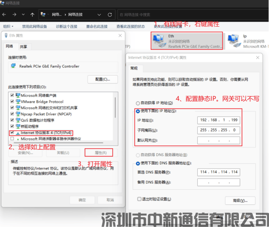Refresh the Network Connections view

(x=110, y=15)
